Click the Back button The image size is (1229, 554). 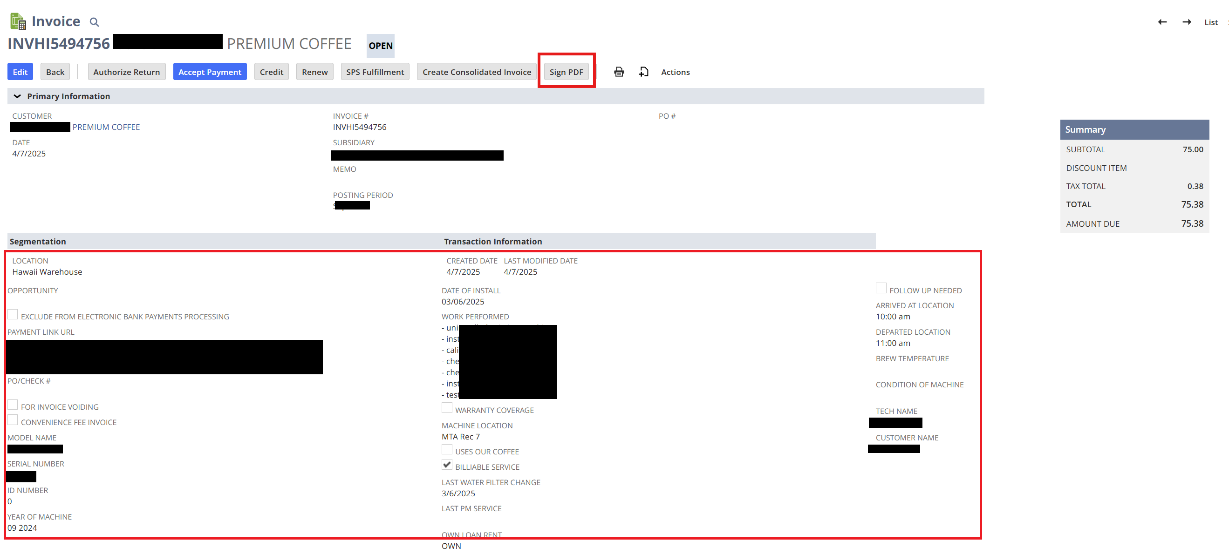coord(55,72)
